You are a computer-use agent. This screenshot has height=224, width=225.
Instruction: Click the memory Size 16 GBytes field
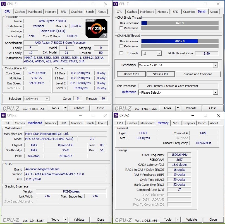pos(143,138)
